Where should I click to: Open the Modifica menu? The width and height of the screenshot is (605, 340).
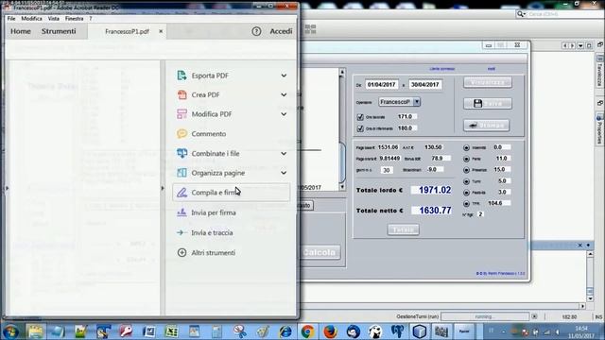[x=31, y=19]
